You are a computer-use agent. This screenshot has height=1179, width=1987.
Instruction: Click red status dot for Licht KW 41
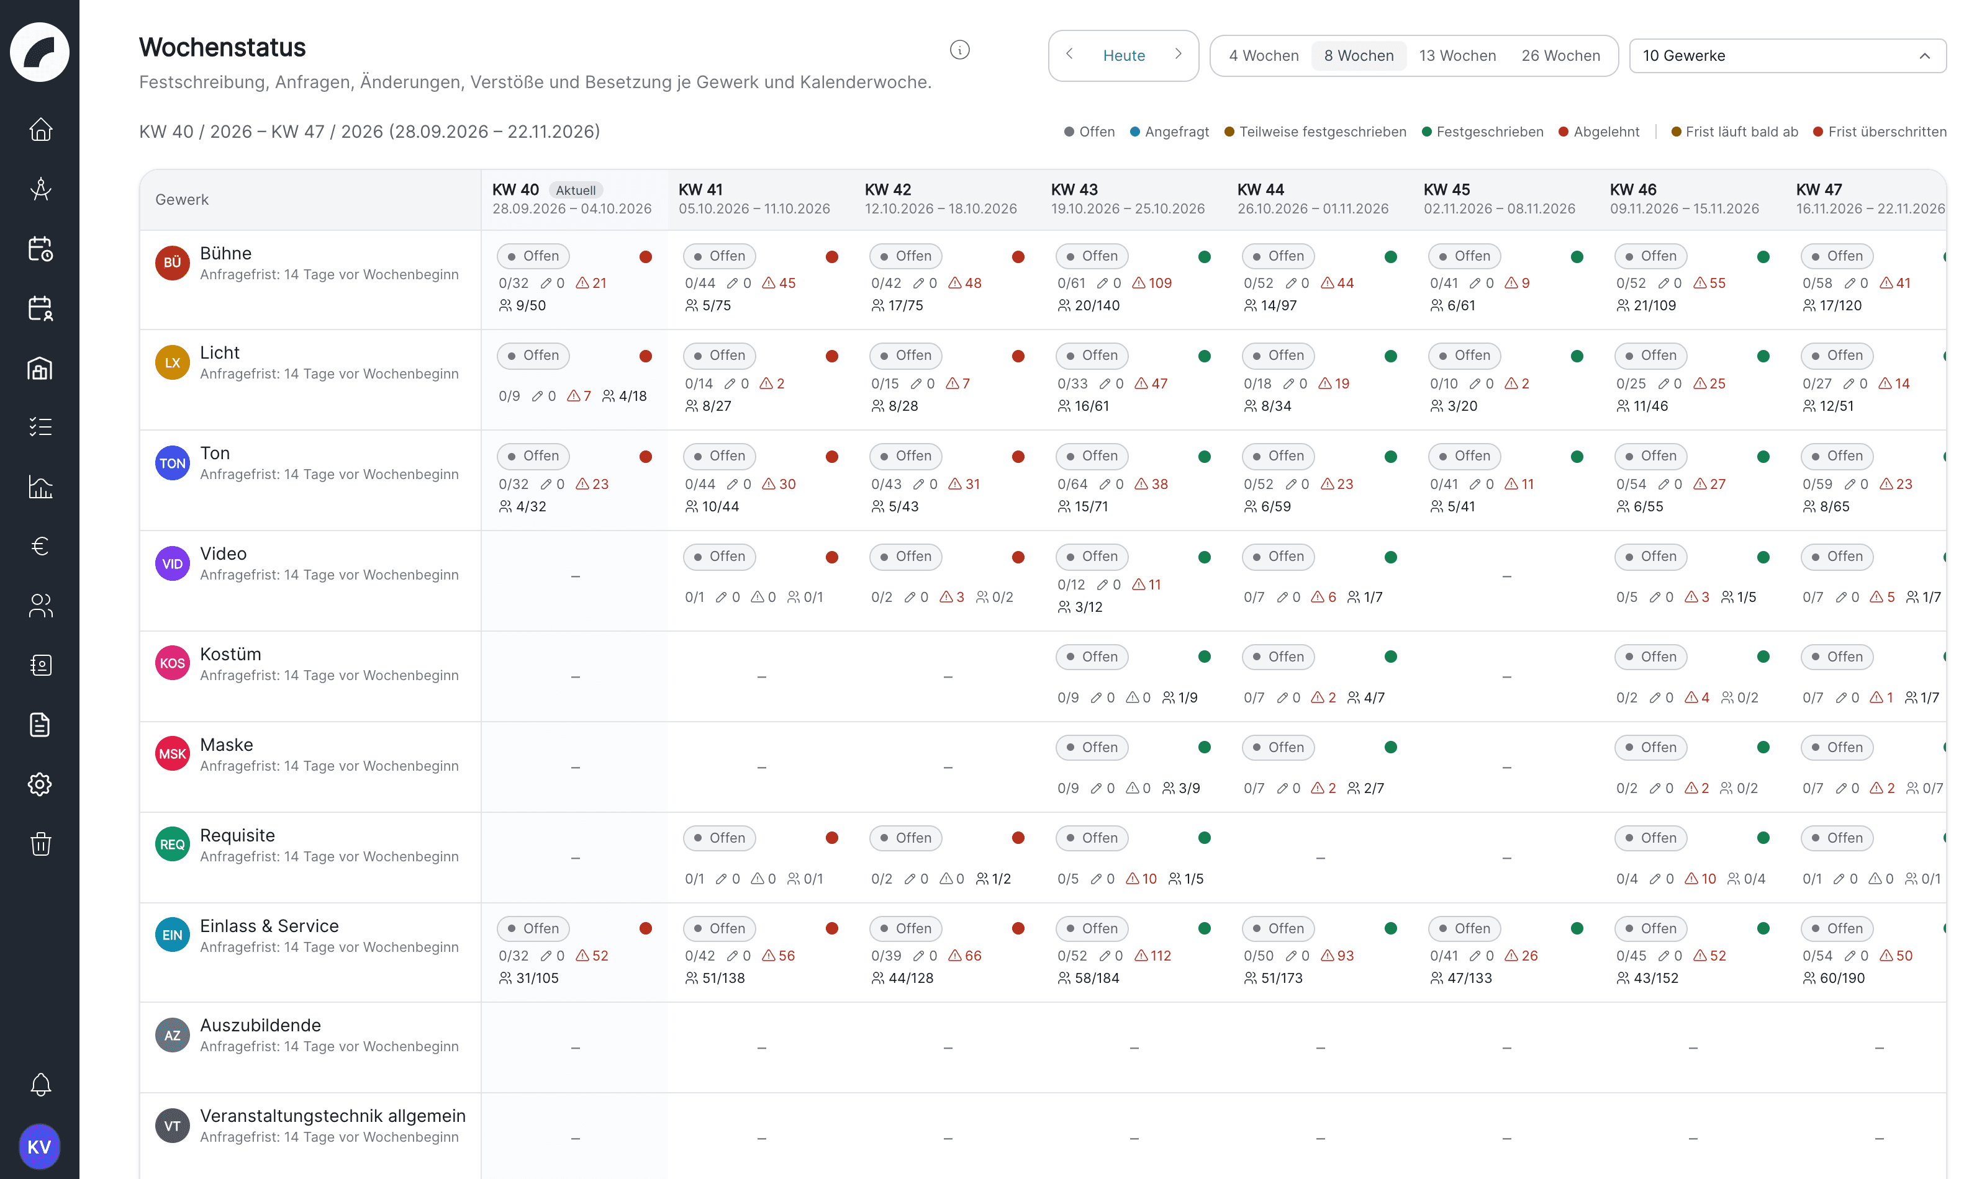831,356
